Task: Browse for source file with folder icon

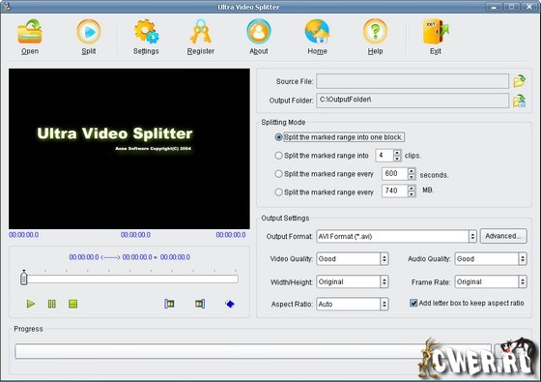Action: pyautogui.click(x=520, y=81)
